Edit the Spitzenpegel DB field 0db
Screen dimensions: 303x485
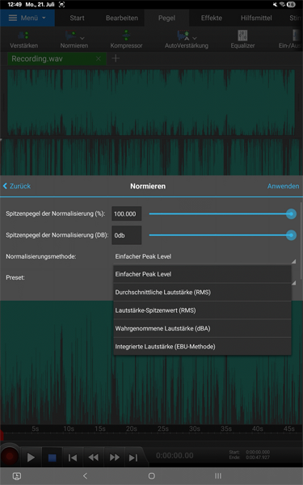[x=127, y=235]
